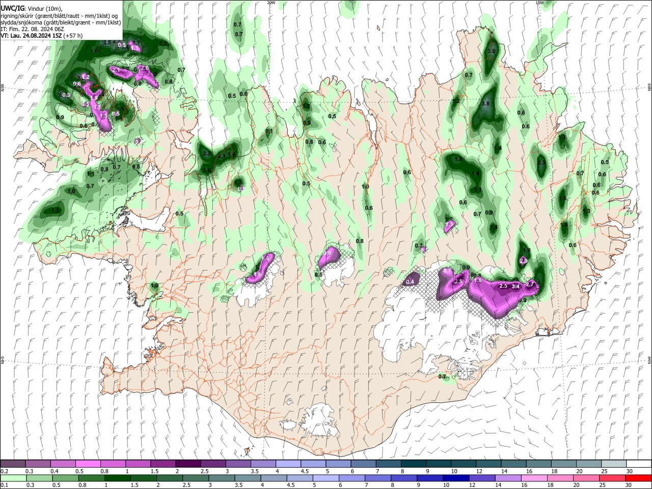Click the valid time 'VT: Lau. 24.08.2024 15Z'

click(32, 36)
